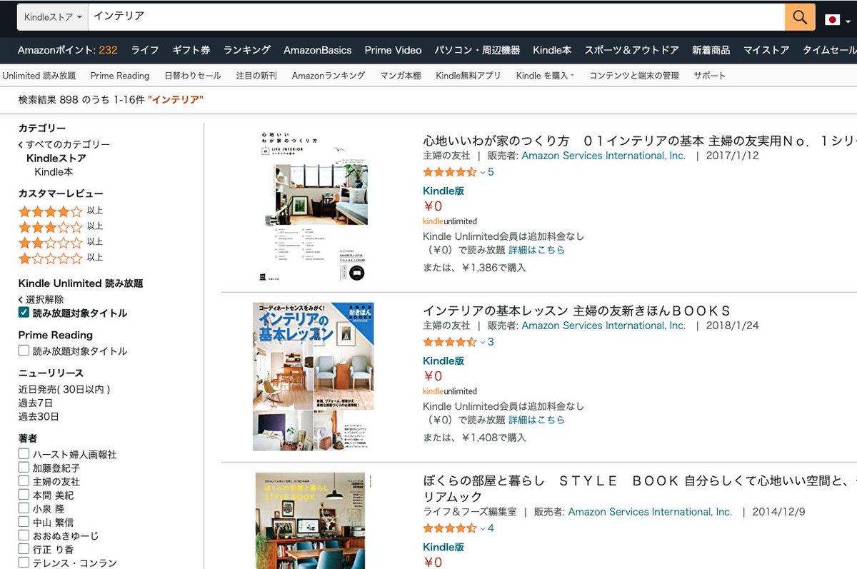This screenshot has width=857, height=569.
Task: Open title ぼくらの部屋と暮らし ＳＴＹＬＥ ＢＯＯＫ
Action: [x=639, y=488]
